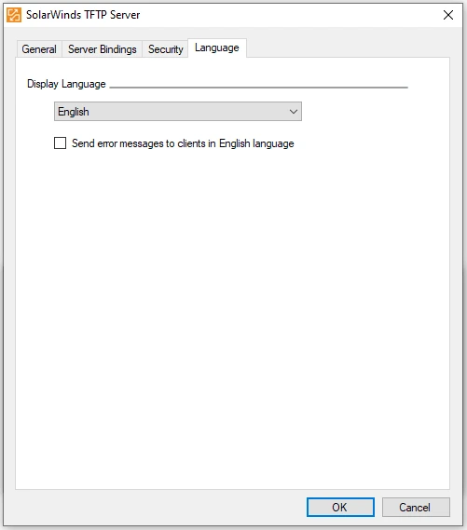467x530 pixels.
Task: Open the Display Language combo box
Action: [x=178, y=112]
